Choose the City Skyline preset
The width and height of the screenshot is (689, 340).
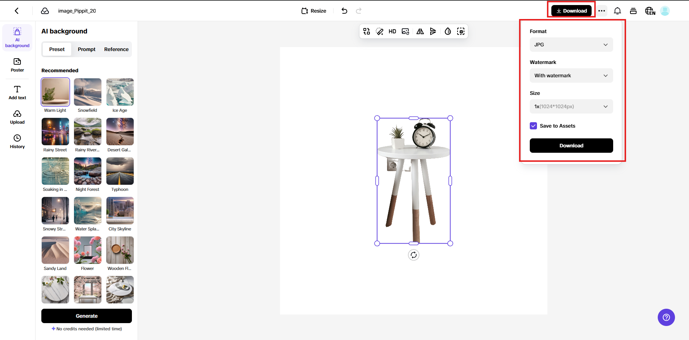point(120,211)
